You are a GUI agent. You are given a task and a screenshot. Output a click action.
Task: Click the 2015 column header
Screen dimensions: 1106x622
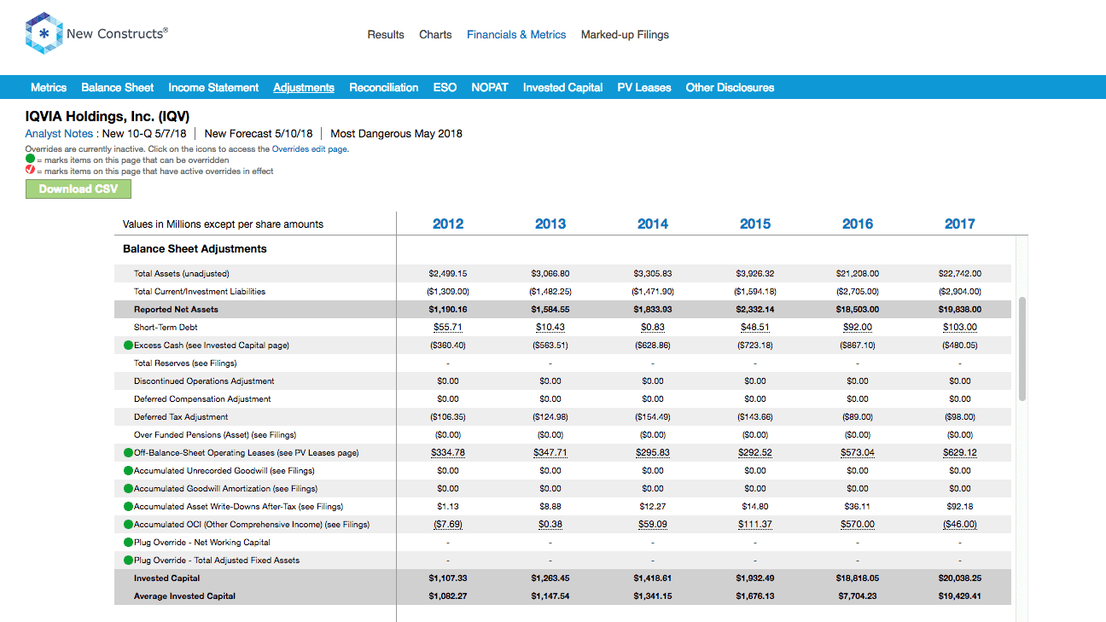click(755, 224)
